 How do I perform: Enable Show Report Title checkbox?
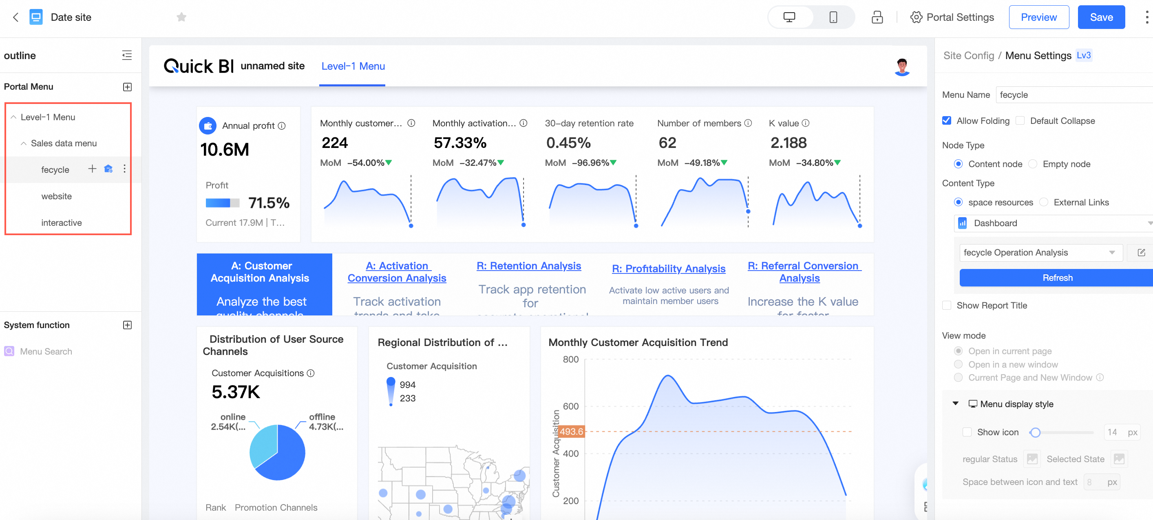pos(947,305)
